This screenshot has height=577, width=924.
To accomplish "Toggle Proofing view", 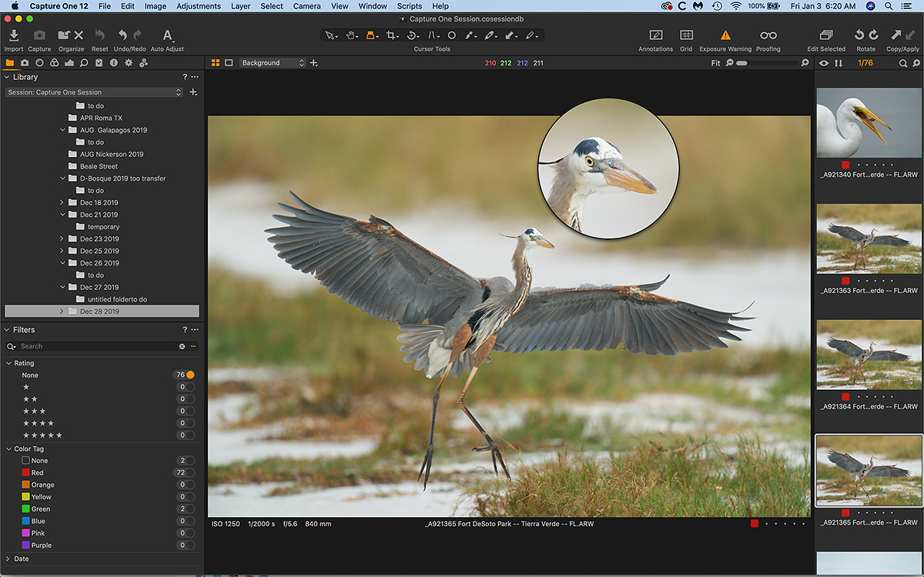I will pos(768,35).
